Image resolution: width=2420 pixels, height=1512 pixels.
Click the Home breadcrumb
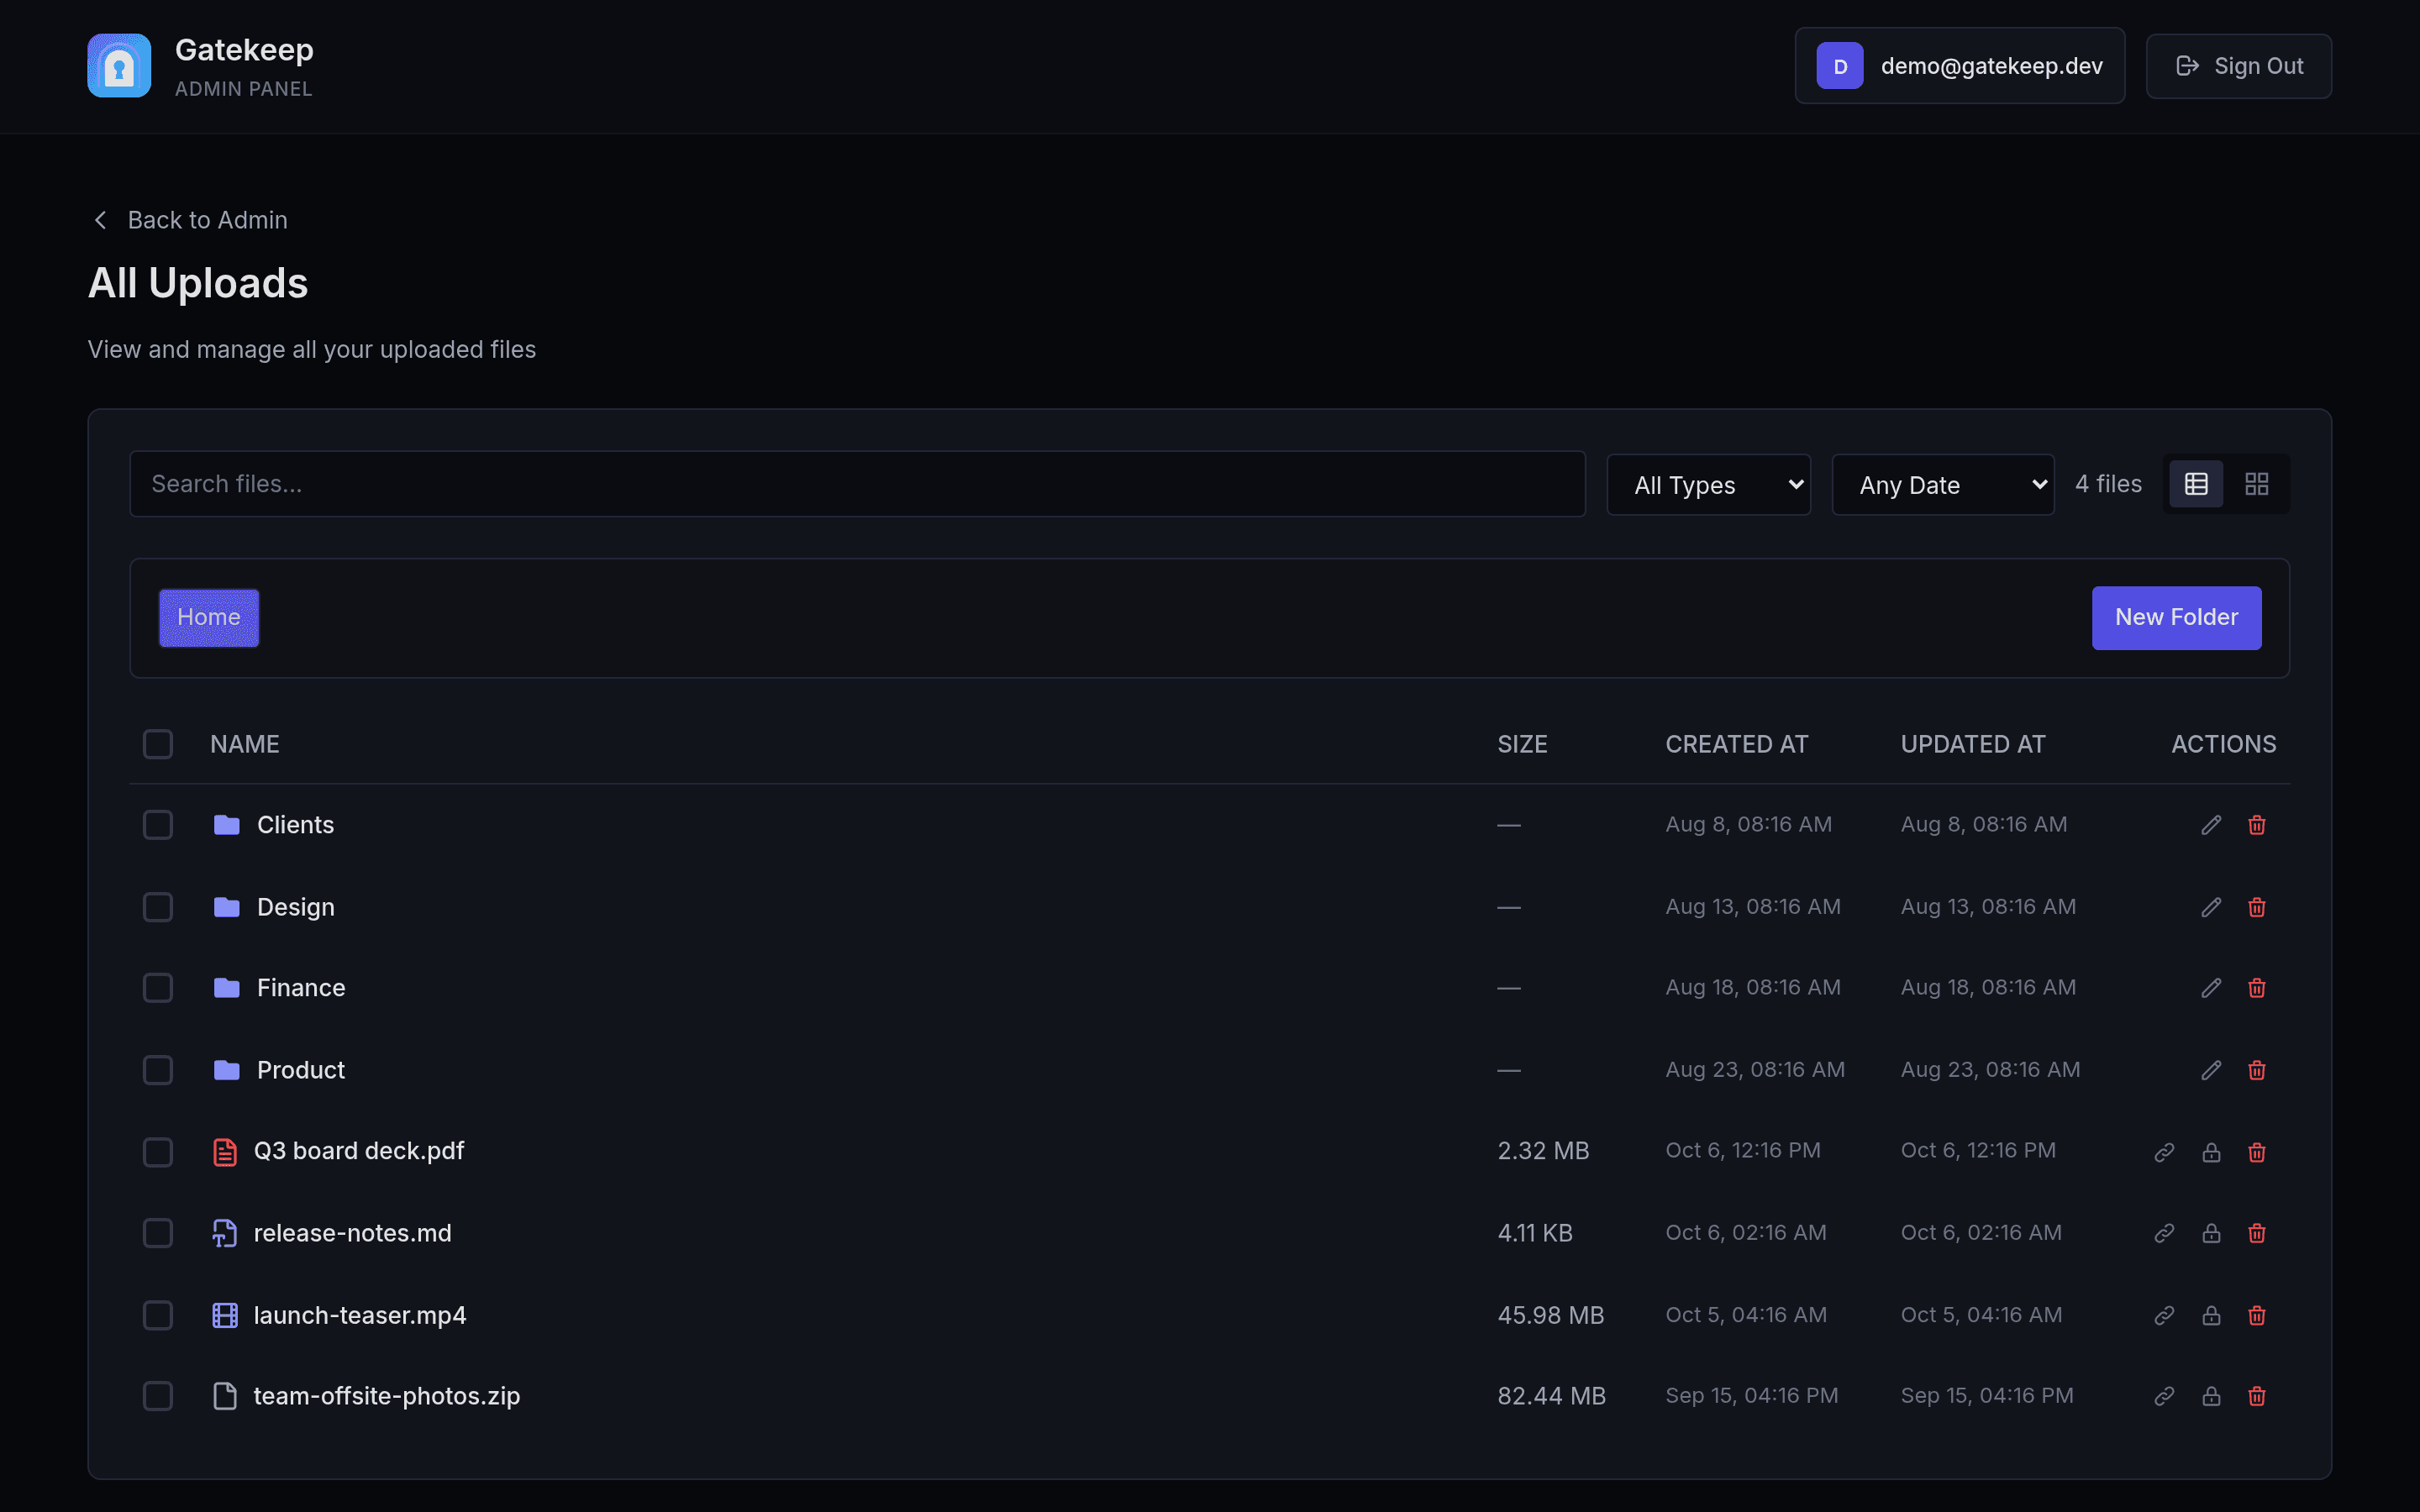pos(209,618)
